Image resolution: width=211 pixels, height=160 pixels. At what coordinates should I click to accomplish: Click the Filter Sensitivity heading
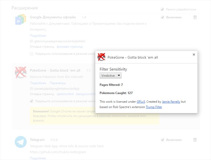[113, 69]
